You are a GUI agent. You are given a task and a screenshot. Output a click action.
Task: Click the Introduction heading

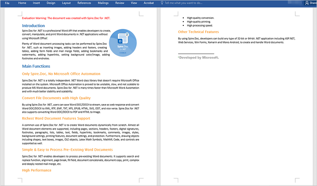tap(33, 26)
